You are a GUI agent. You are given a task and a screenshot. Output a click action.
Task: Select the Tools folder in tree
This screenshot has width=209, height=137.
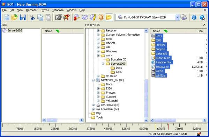click(99, 117)
